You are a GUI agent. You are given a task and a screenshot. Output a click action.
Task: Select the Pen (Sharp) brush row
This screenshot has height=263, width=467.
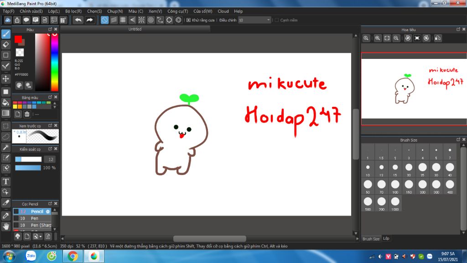(32, 225)
